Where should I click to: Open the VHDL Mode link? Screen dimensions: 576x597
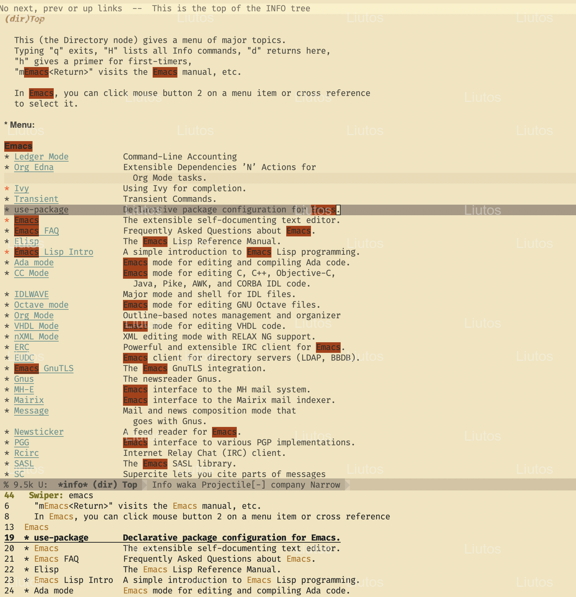(36, 326)
